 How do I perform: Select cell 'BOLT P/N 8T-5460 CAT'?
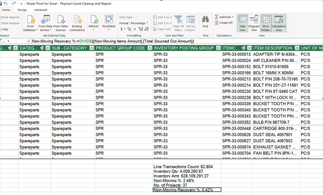(x=276, y=91)
